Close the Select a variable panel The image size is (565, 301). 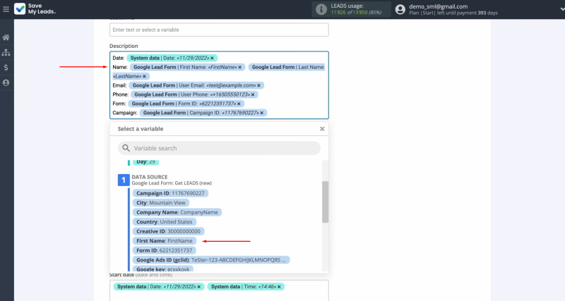coord(322,129)
